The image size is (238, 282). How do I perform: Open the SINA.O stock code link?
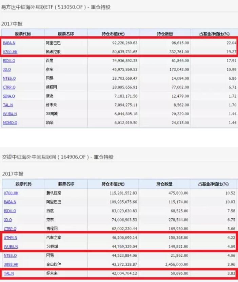[9, 96]
